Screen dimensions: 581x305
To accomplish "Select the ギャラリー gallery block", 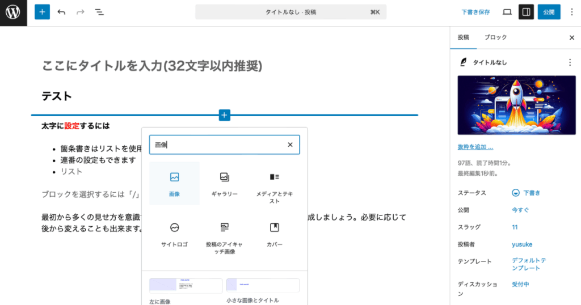I will point(224,183).
